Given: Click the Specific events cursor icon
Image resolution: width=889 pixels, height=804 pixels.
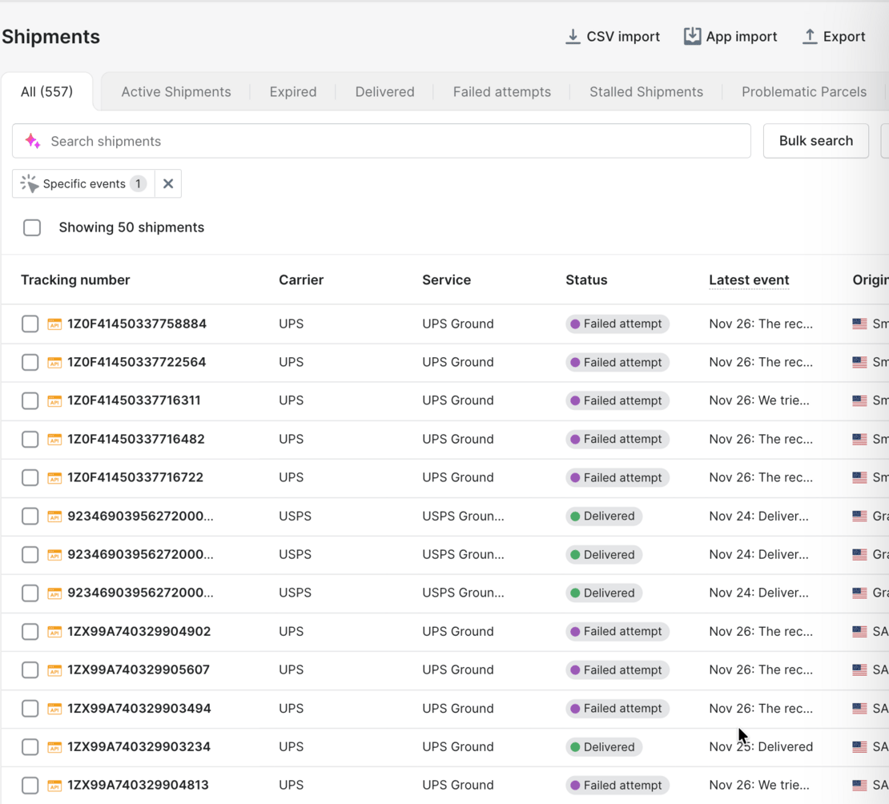Looking at the screenshot, I should point(30,183).
